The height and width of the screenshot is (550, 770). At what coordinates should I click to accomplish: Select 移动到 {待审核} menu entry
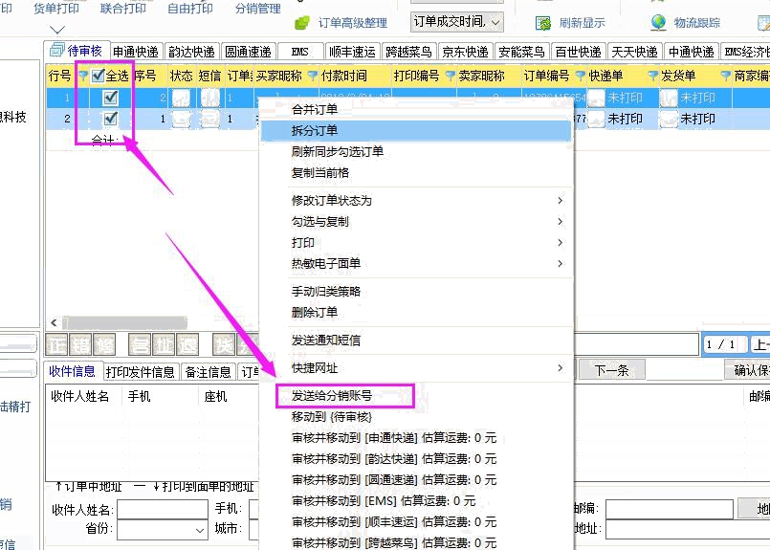[416, 417]
